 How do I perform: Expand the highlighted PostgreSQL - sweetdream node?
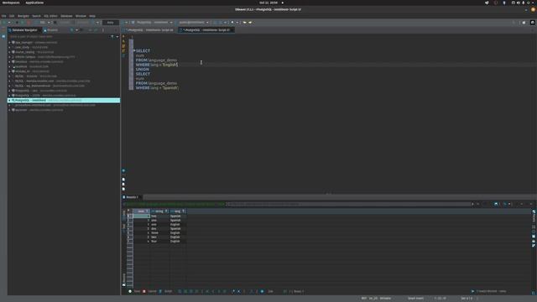[x=9, y=101]
